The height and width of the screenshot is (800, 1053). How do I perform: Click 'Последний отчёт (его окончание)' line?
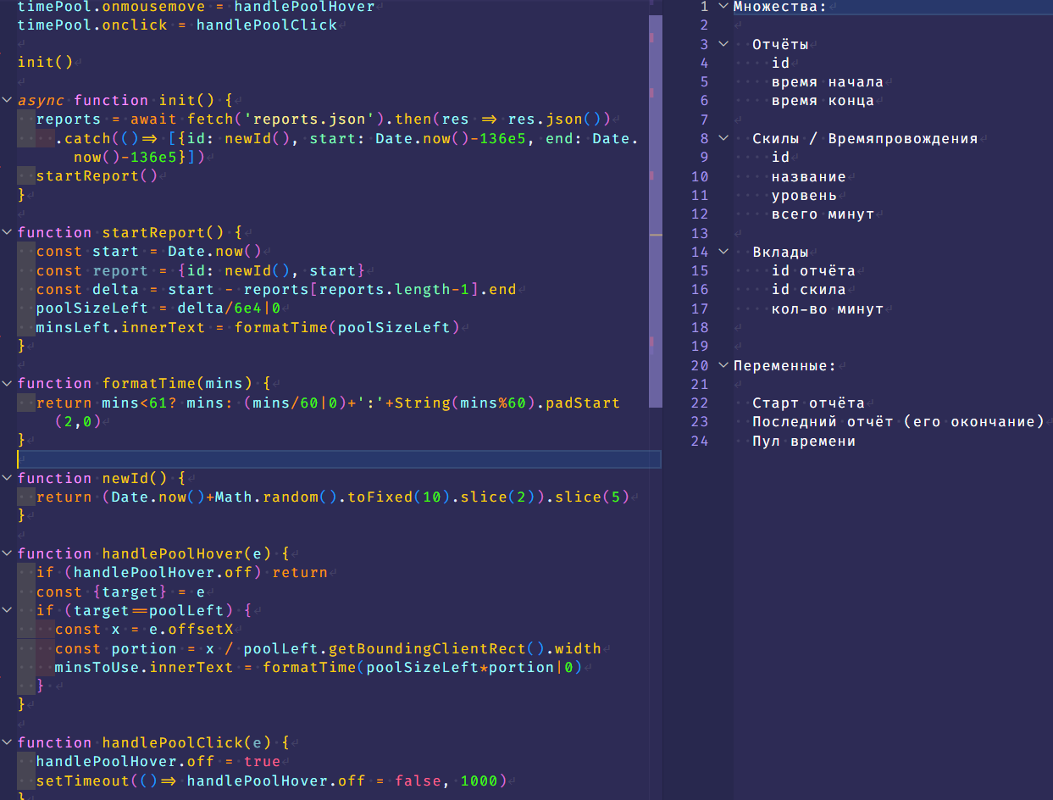[x=898, y=422]
